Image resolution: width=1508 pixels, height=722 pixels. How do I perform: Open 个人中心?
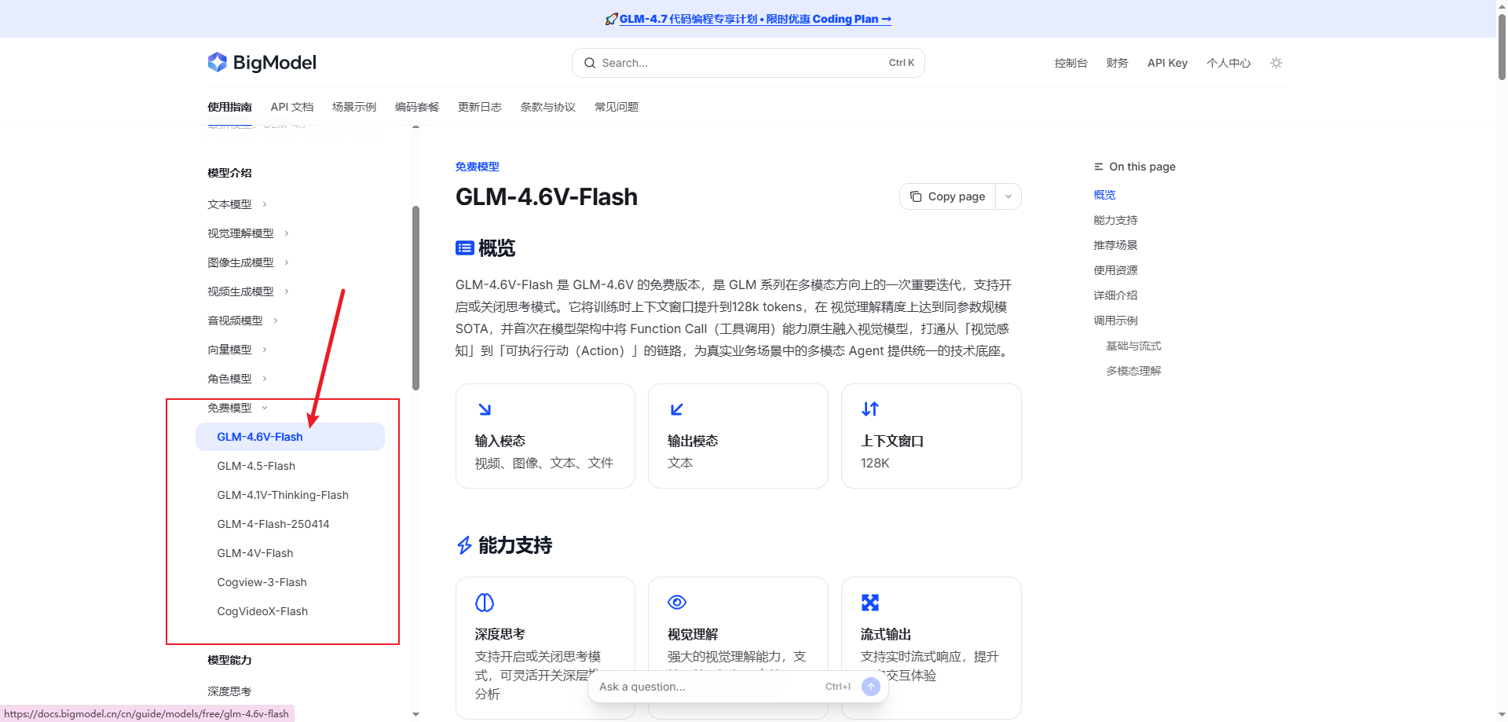coord(1228,63)
